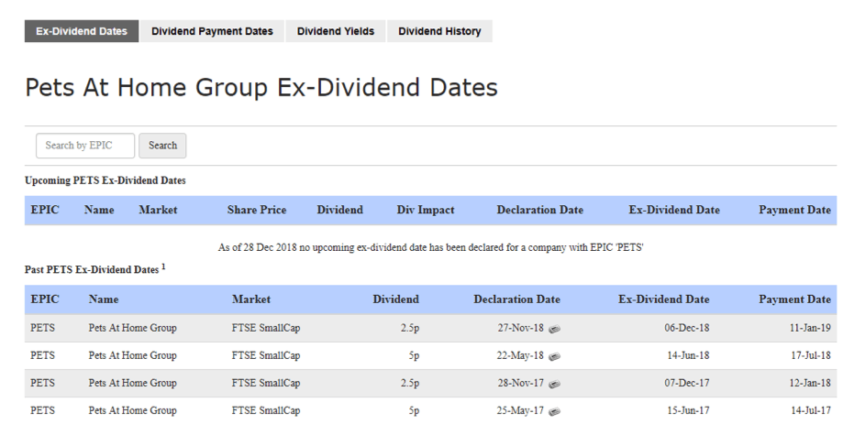
Task: Click declaration date 28-Nov-17
Action: [521, 384]
